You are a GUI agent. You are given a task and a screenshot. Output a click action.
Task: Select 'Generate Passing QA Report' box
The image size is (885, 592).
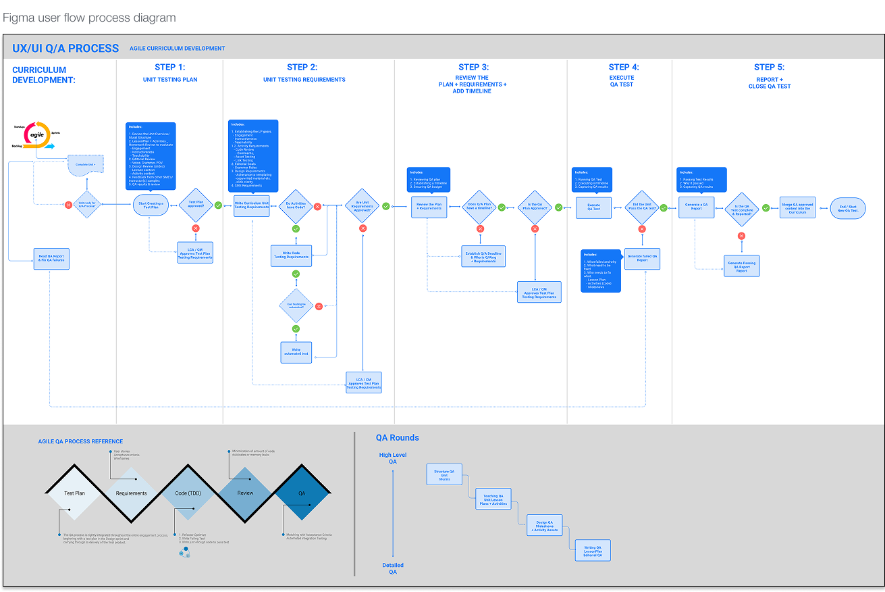pyautogui.click(x=741, y=266)
